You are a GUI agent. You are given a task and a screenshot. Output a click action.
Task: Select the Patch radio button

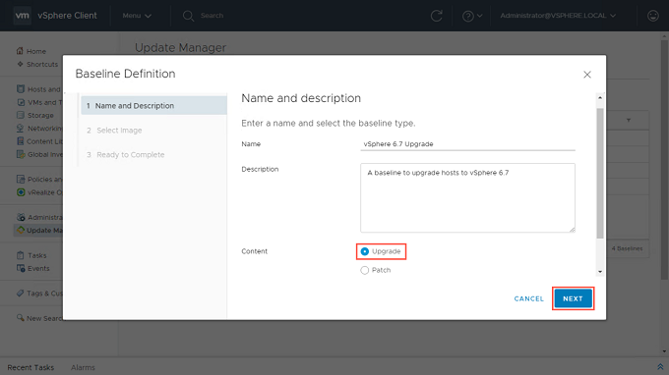(364, 270)
